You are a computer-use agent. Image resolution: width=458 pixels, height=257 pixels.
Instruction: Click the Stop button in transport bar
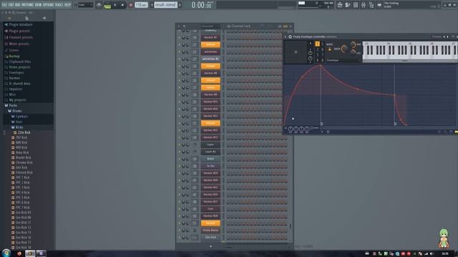point(122,5)
